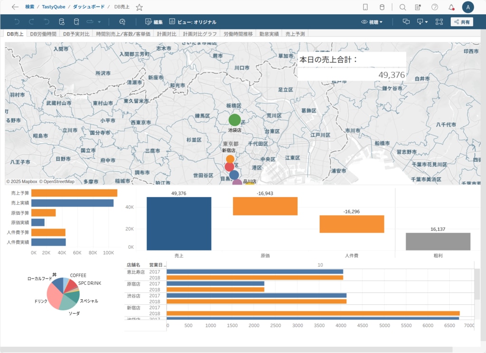The height and width of the screenshot is (353, 486).
Task: Click the ビュー: オリジナル button
Action: [193, 22]
